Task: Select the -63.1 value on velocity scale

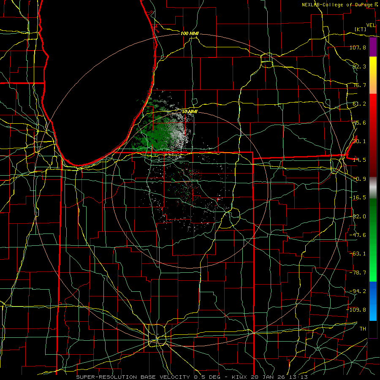Action: pos(358,254)
